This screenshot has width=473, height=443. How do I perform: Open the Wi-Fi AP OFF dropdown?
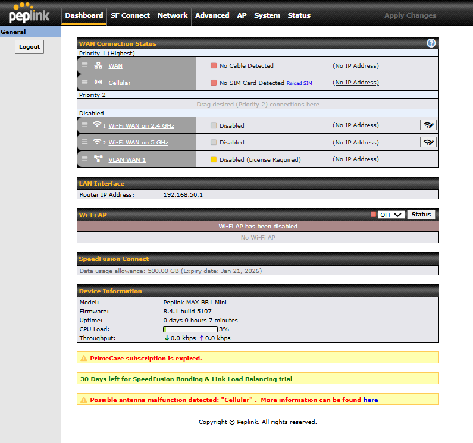[x=391, y=215]
